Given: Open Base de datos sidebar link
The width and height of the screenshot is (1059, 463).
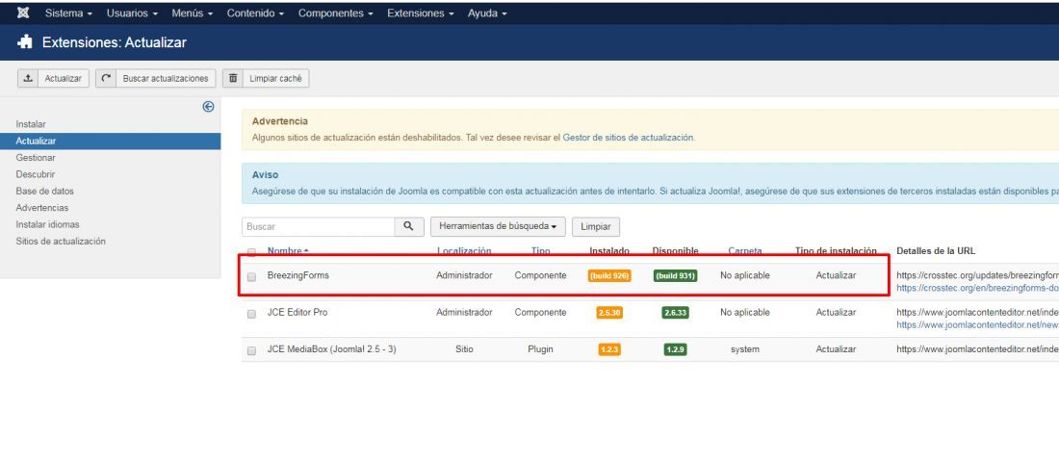Looking at the screenshot, I should point(44,191).
